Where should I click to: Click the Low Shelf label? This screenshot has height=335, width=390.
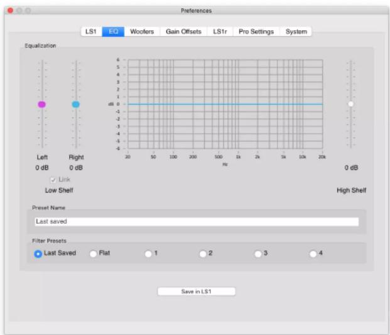[59, 190]
